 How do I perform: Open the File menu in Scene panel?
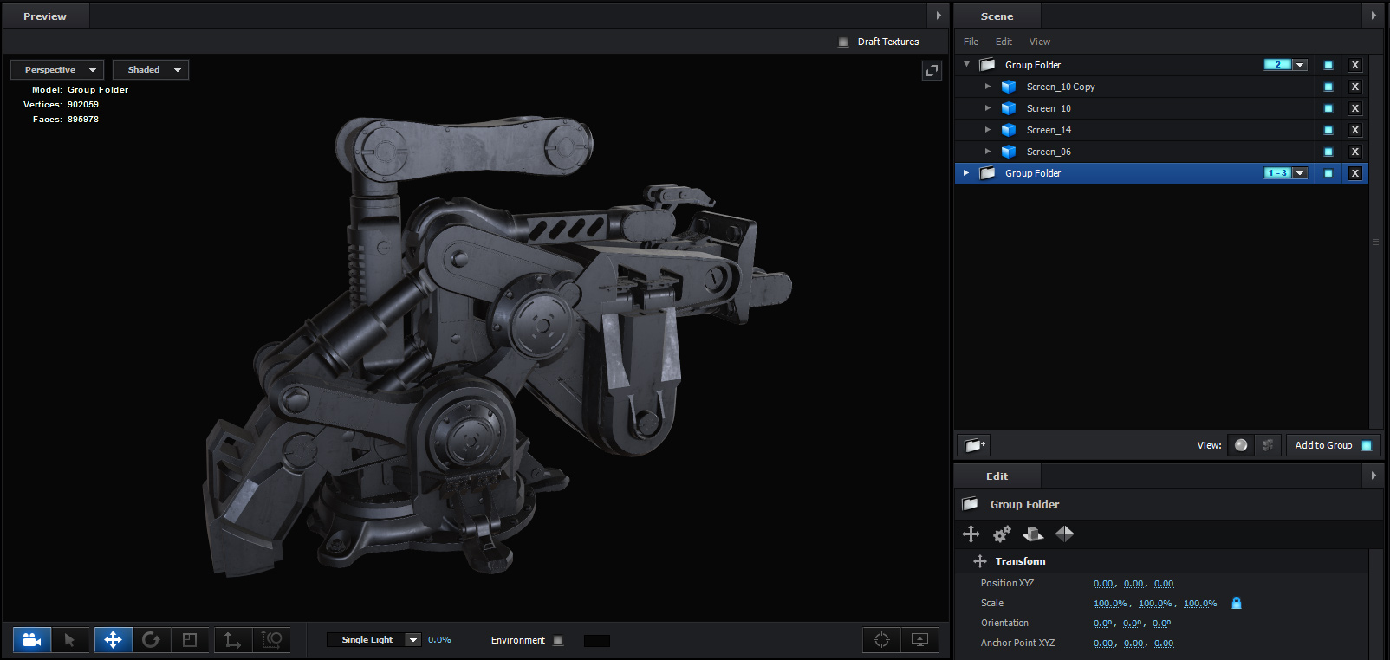[x=971, y=42]
